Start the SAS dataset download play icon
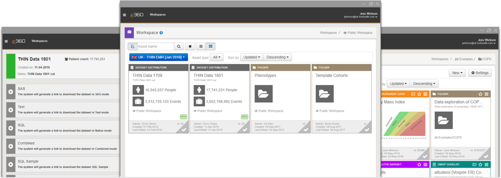 pos(11,92)
